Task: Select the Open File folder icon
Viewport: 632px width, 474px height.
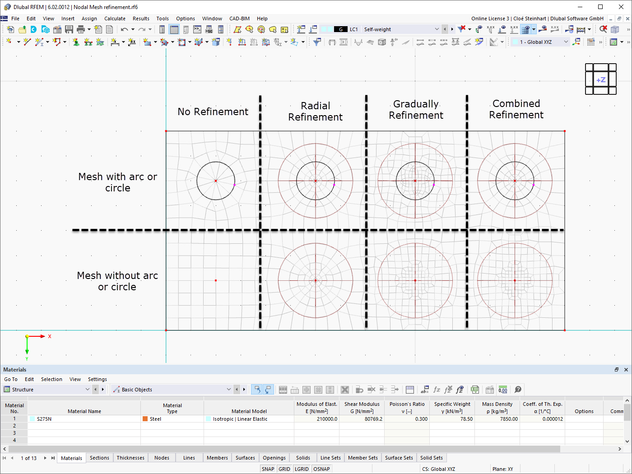Action: (21, 29)
